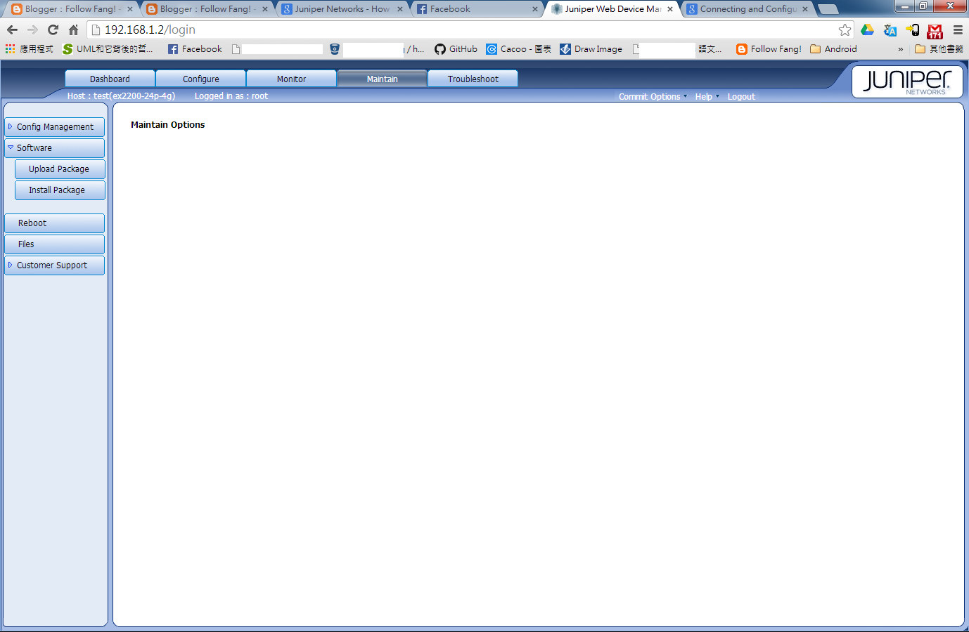Switch to the Troubleshoot tab
The height and width of the screenshot is (632, 969).
pyautogui.click(x=473, y=79)
